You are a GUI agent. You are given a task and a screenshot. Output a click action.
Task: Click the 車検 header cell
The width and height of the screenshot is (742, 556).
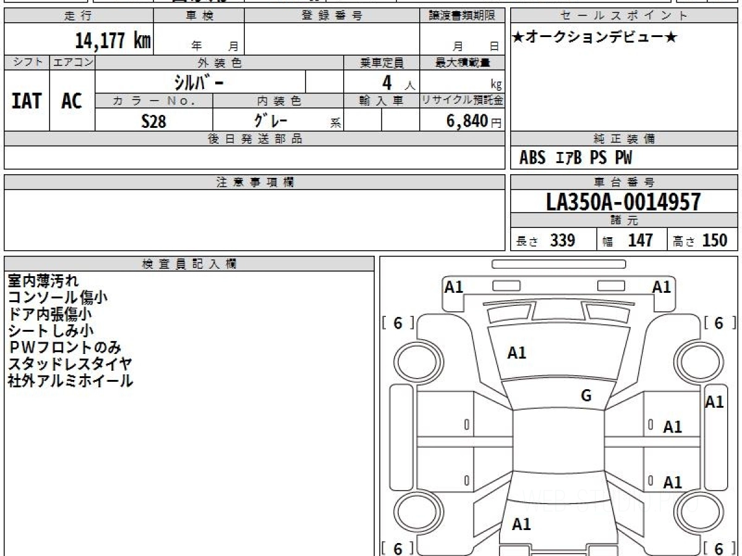tap(199, 16)
